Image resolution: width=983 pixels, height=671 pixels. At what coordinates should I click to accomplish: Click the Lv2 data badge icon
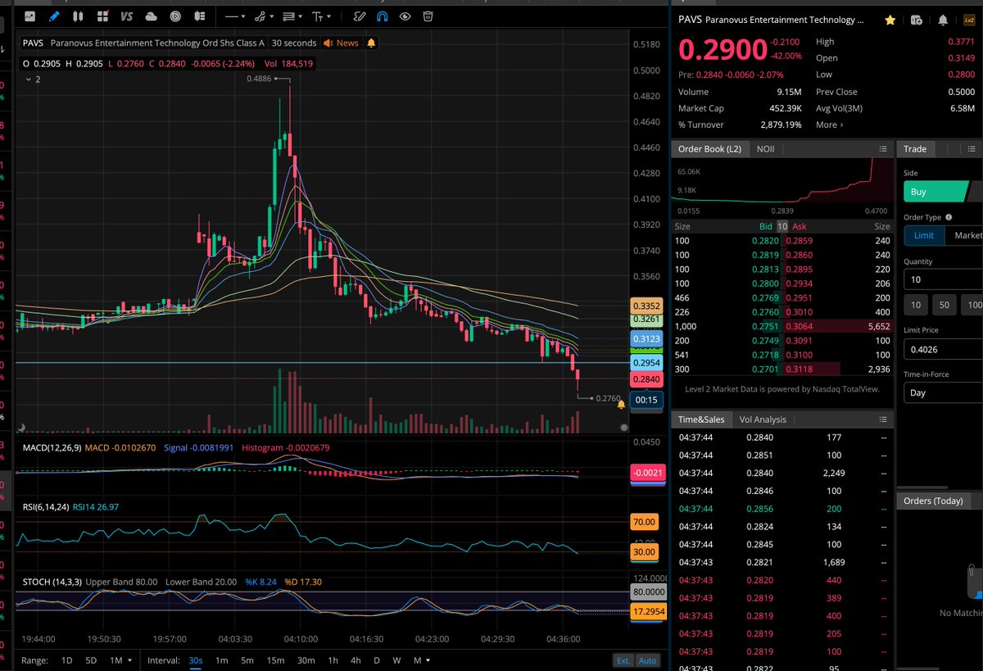969,20
